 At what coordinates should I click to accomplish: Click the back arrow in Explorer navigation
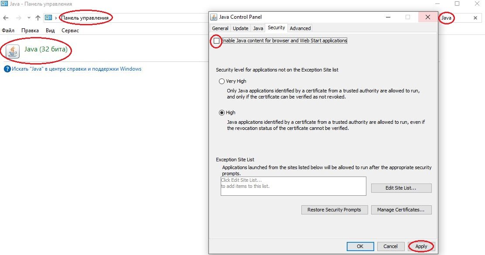(x=6, y=18)
